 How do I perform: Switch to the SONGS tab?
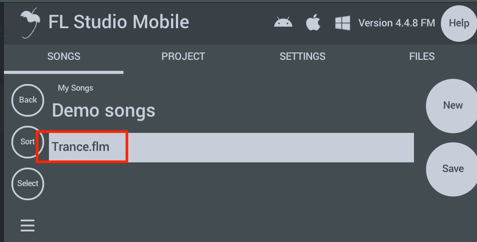click(x=64, y=56)
